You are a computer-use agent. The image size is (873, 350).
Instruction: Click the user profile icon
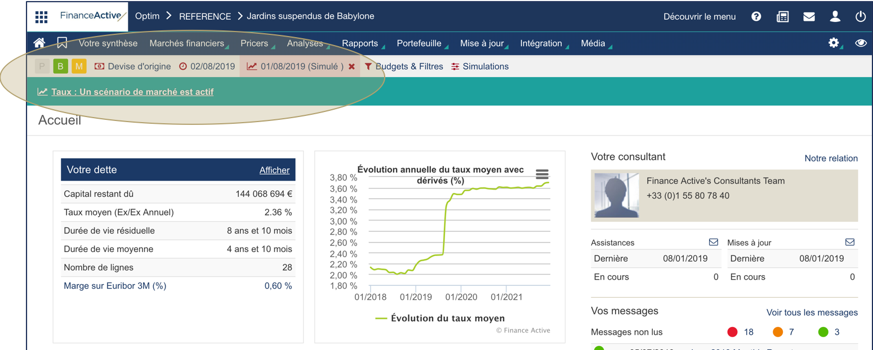click(835, 16)
